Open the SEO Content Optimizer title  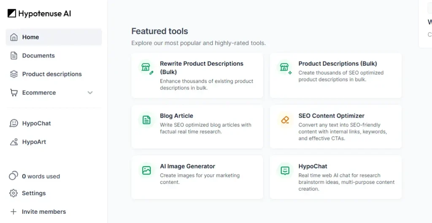pyautogui.click(x=331, y=116)
